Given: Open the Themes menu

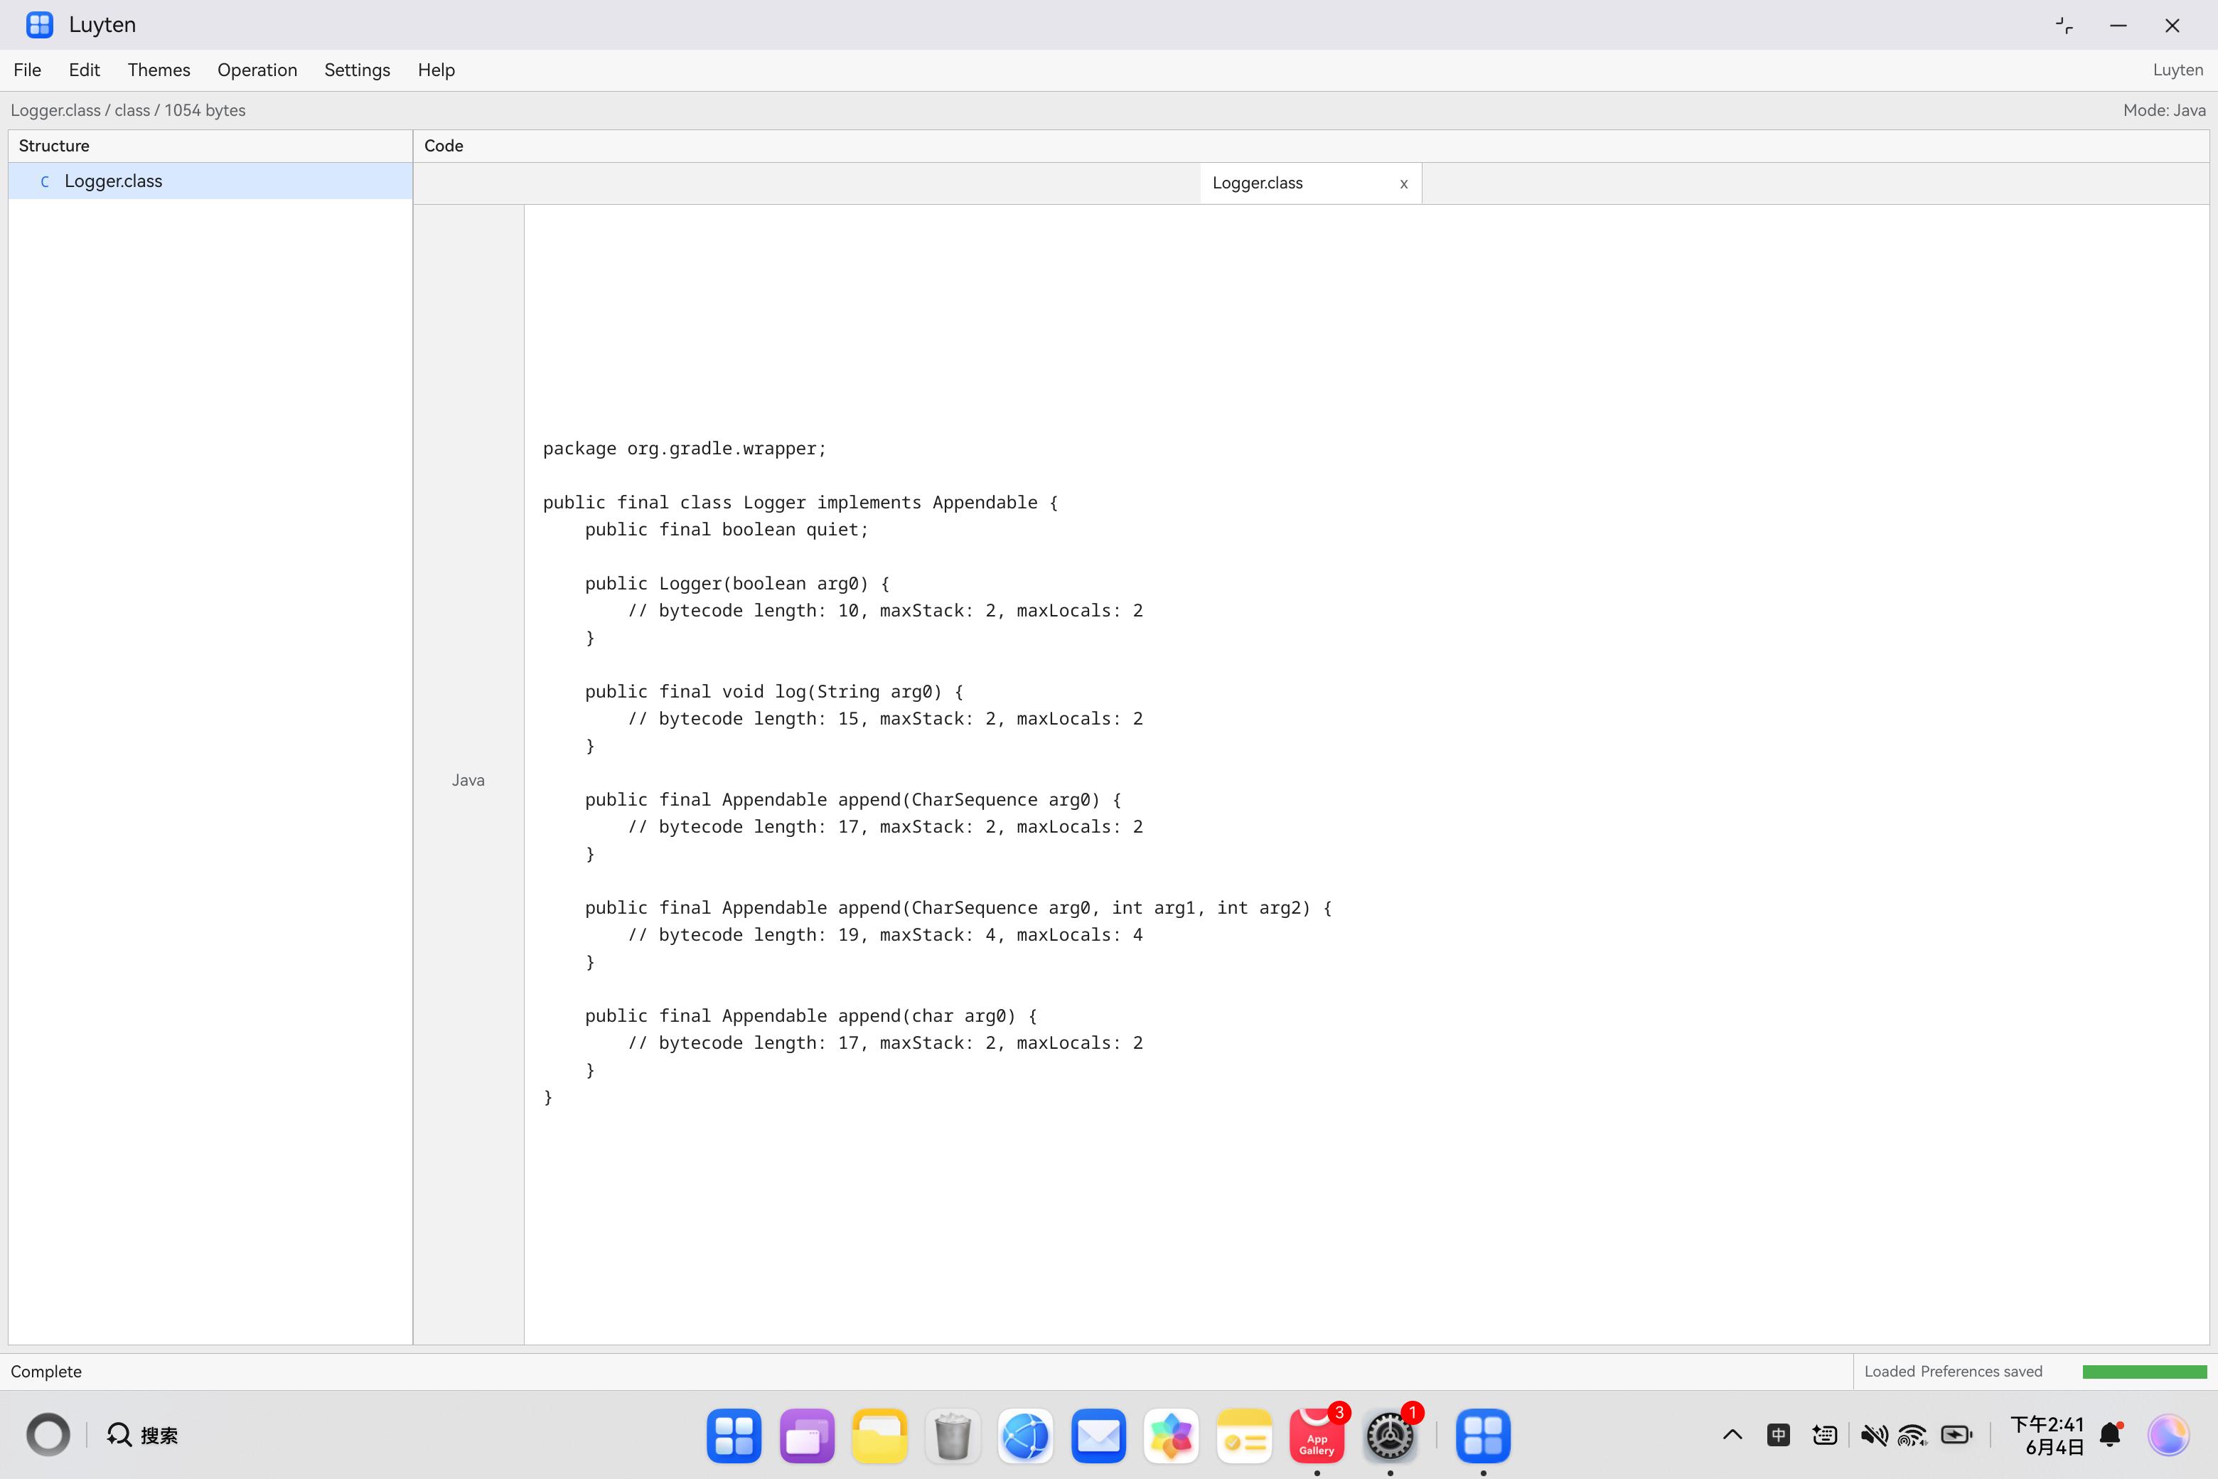Looking at the screenshot, I should pyautogui.click(x=159, y=70).
